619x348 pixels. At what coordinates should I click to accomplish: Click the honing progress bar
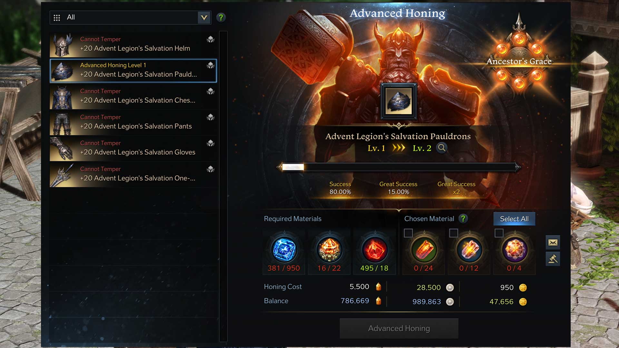coord(399,167)
